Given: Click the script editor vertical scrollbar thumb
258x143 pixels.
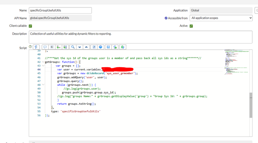Looking at the screenshot, I should 251,105.
